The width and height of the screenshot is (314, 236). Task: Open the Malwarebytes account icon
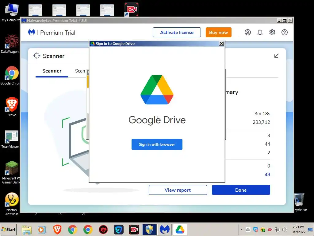[x=248, y=32]
